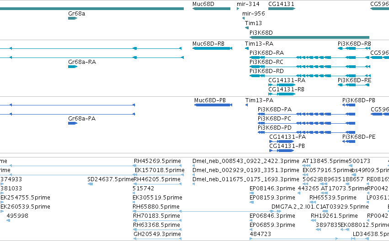The height and width of the screenshot is (241, 389).
Task: Select the LP03613 EST label
Action: (378, 198)
